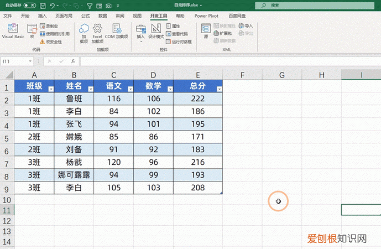Click 运行对话框 run dialog
The height and width of the screenshot is (249, 381).
(x=179, y=42)
